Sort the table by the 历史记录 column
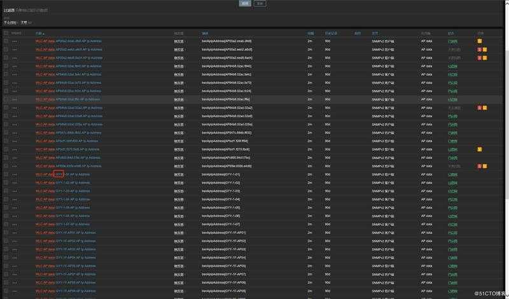This screenshot has width=509, height=299. 331,33
